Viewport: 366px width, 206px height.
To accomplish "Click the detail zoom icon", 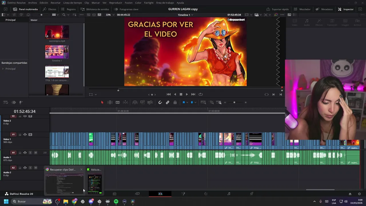I will (x=212, y=102).
